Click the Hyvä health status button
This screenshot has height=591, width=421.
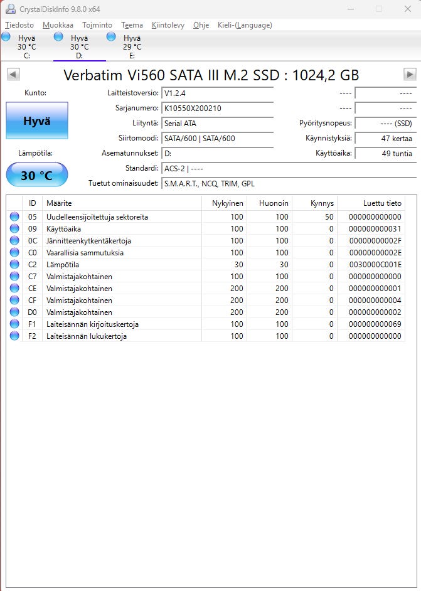click(x=37, y=120)
